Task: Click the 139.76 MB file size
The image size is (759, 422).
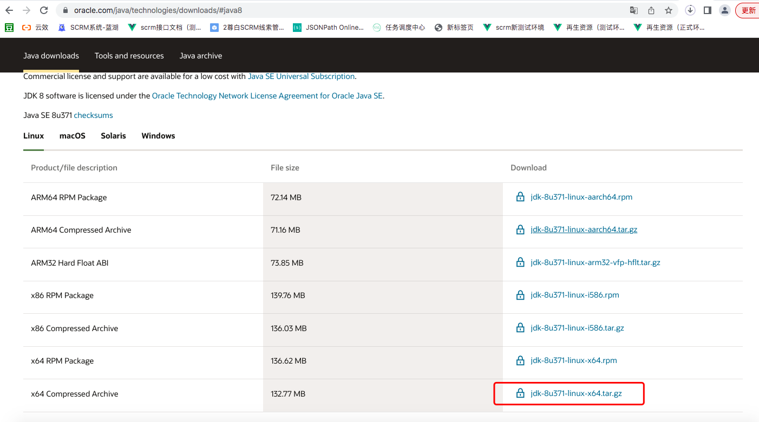Action: tap(288, 295)
